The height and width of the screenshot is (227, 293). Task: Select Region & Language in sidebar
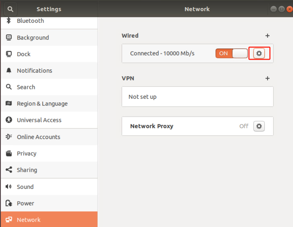(49, 104)
